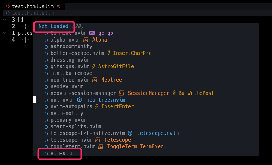Image resolution: width=272 pixels, height=165 pixels.
Task: Collapse the fold at p.tes line
Action: [x=5, y=33]
